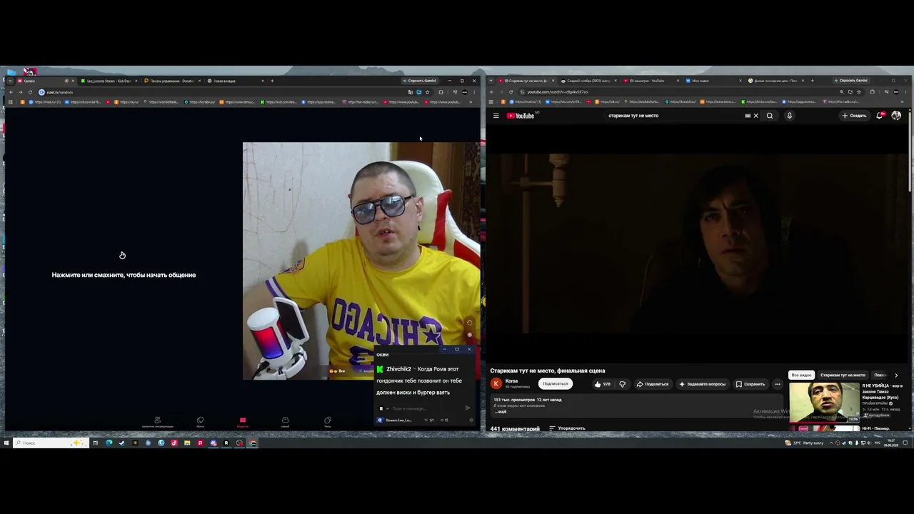This screenshot has width=914, height=514.
Task: Like the video with 978 likes
Action: point(603,384)
